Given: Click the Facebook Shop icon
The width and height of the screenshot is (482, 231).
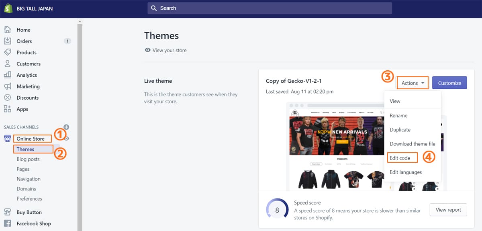Looking at the screenshot, I should [7, 223].
